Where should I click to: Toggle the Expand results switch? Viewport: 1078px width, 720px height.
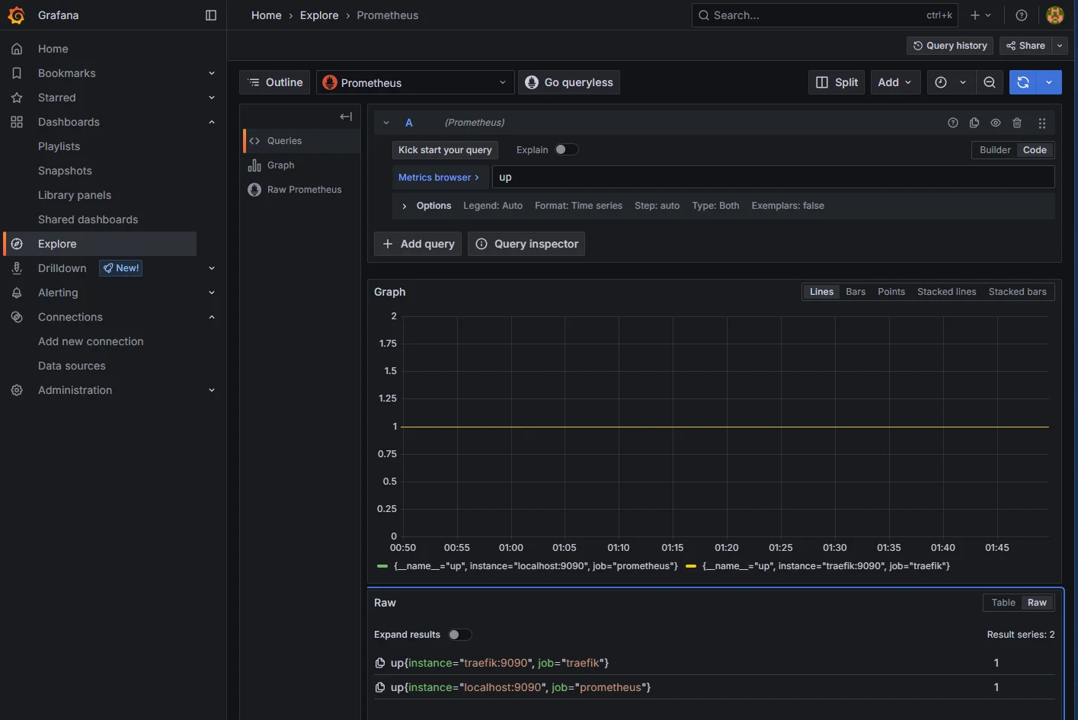[x=459, y=635]
